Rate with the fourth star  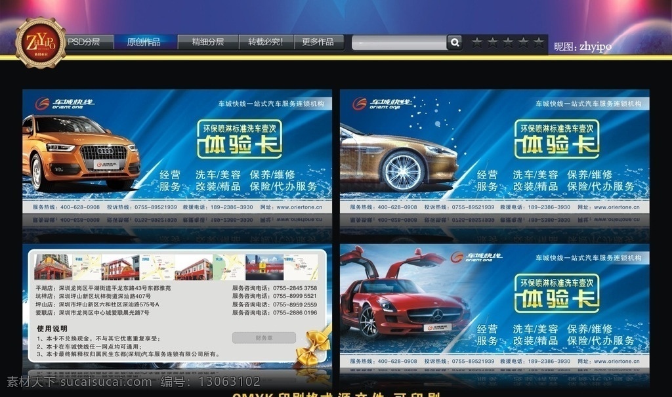click(x=523, y=42)
